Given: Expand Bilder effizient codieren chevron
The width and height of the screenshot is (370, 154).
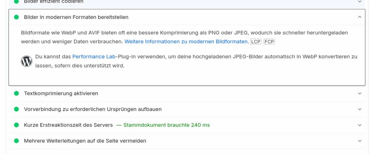Looking at the screenshot, I should (x=360, y=2).
